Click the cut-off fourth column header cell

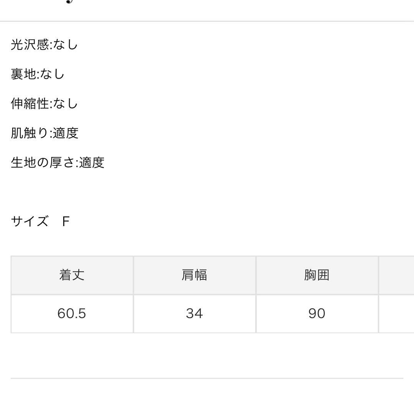(396, 275)
